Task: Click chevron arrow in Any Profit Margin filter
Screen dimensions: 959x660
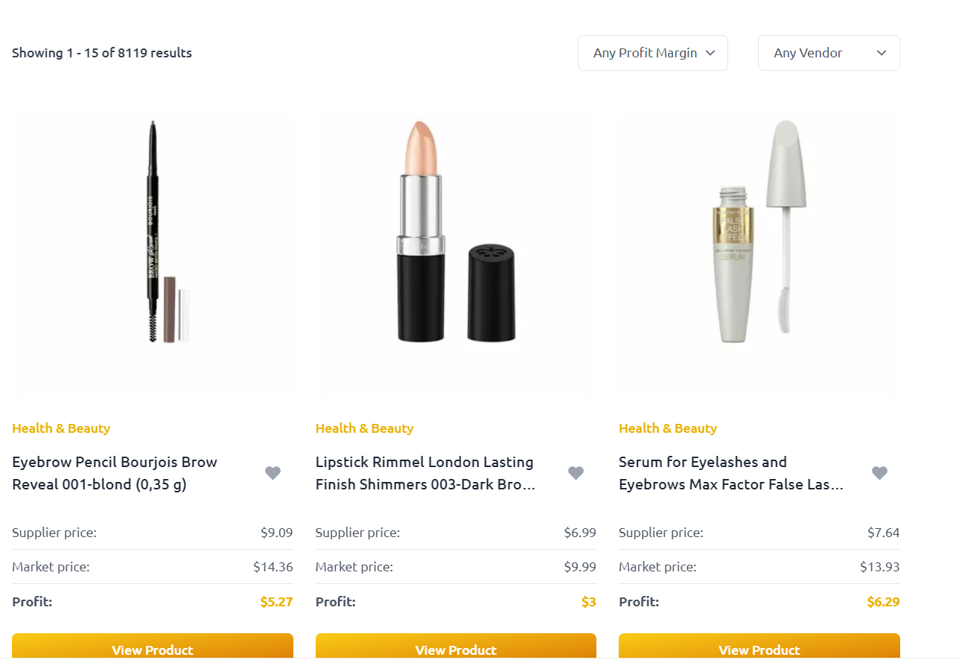Action: click(x=710, y=53)
